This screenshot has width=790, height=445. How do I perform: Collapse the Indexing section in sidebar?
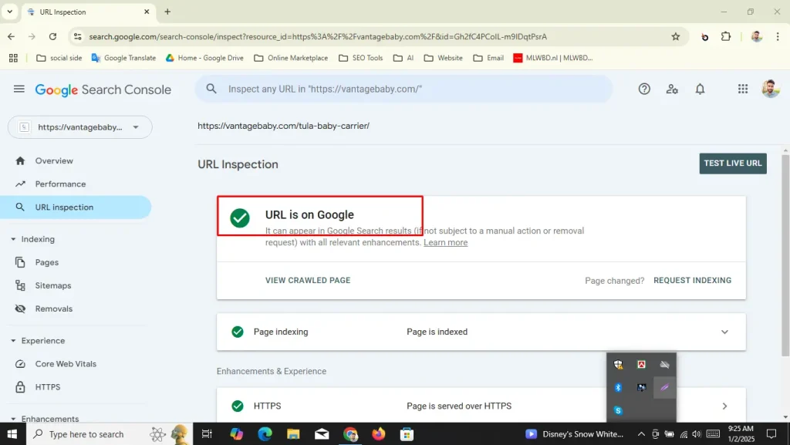[14, 240]
